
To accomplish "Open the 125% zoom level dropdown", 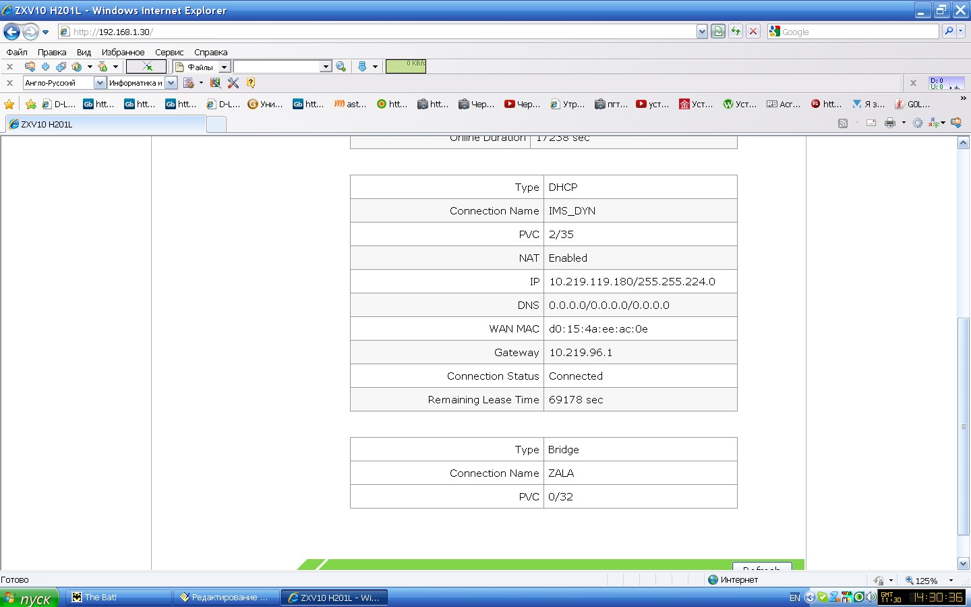I will [x=951, y=580].
